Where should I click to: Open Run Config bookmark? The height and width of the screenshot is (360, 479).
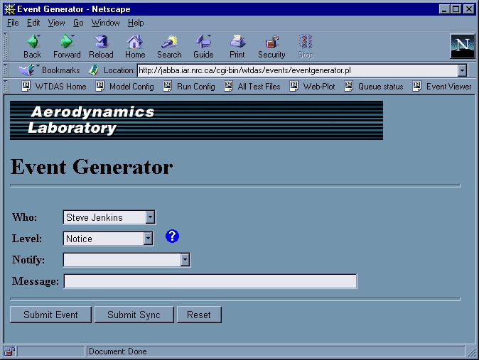point(189,87)
